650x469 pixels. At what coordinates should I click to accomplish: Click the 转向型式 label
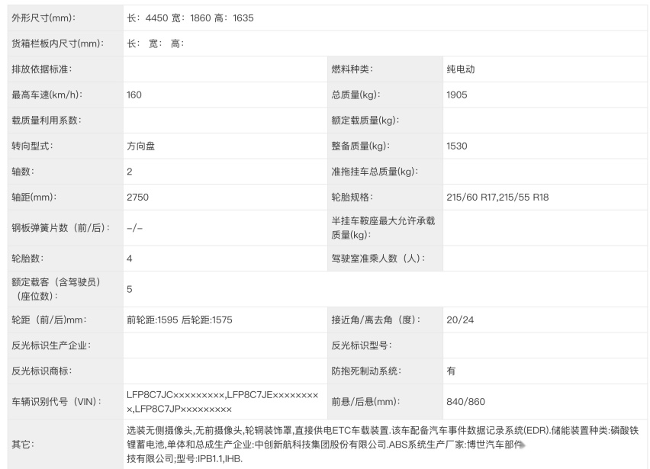(32, 146)
